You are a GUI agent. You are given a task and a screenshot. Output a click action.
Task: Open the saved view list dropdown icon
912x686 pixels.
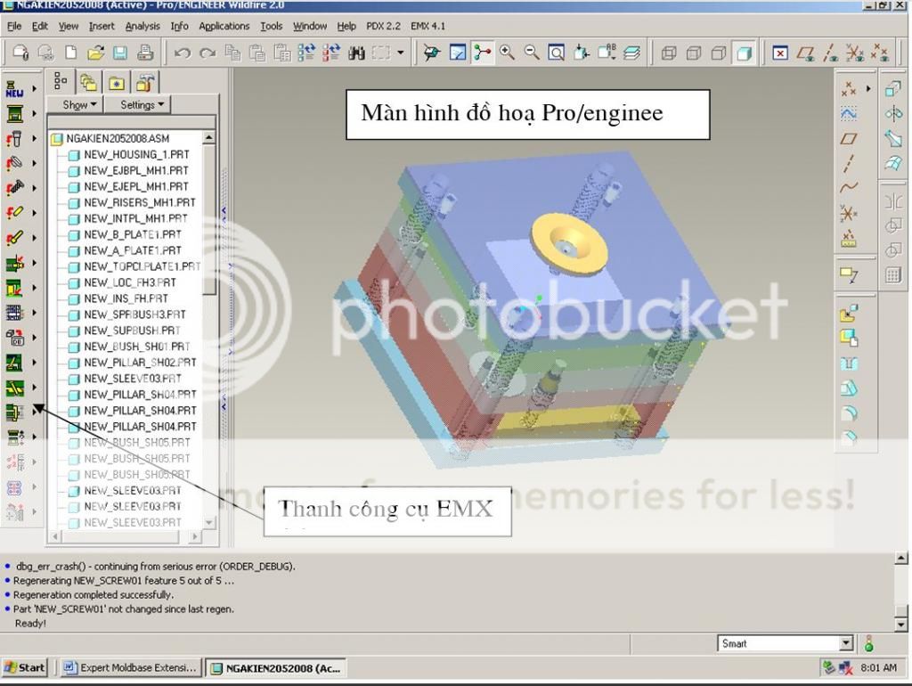point(606,53)
